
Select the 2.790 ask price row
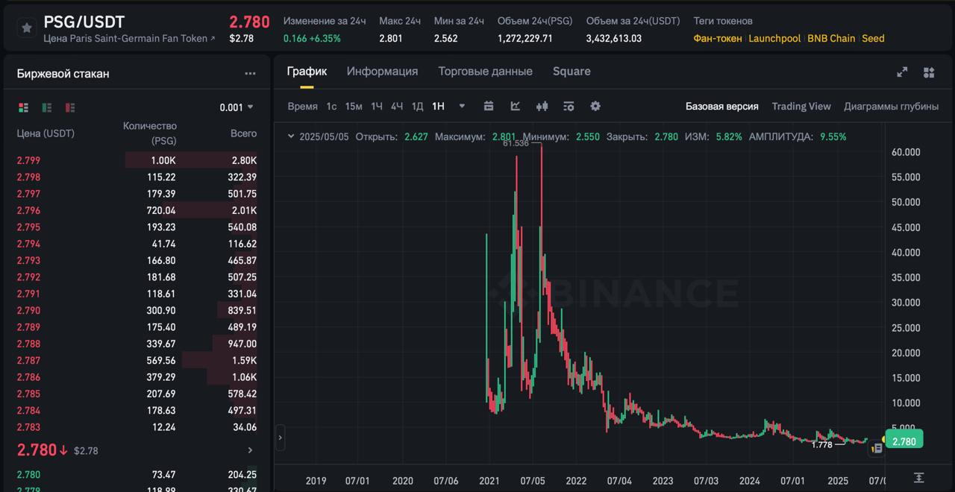[137, 310]
